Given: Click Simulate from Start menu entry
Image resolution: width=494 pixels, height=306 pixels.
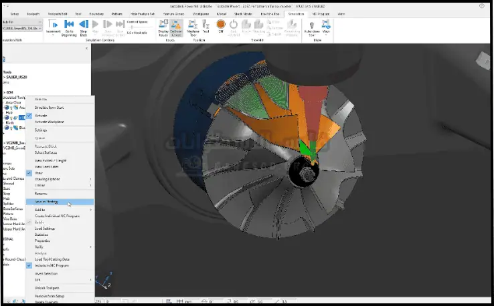Looking at the screenshot, I should pyautogui.click(x=49, y=107).
